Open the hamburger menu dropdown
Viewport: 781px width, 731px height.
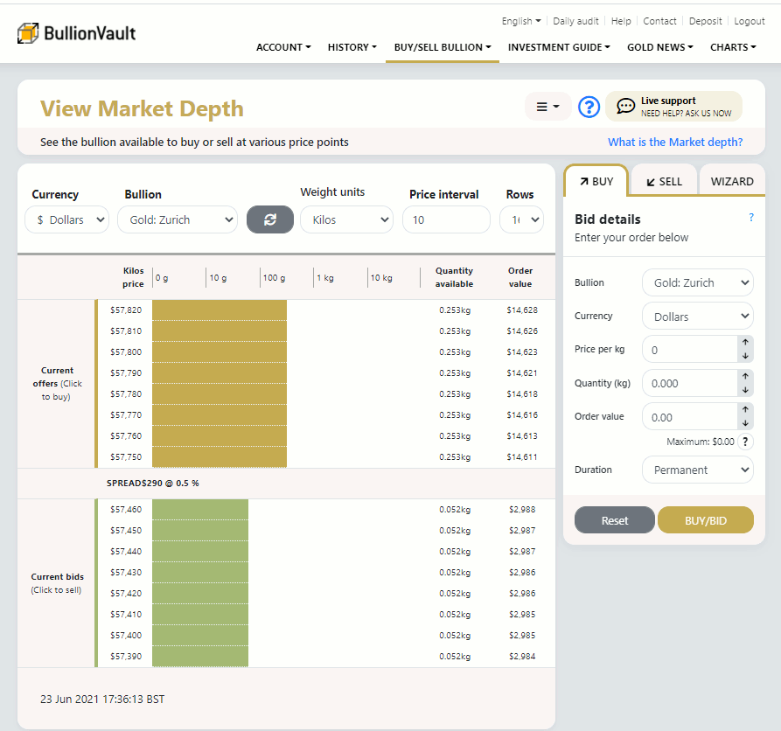[547, 107]
